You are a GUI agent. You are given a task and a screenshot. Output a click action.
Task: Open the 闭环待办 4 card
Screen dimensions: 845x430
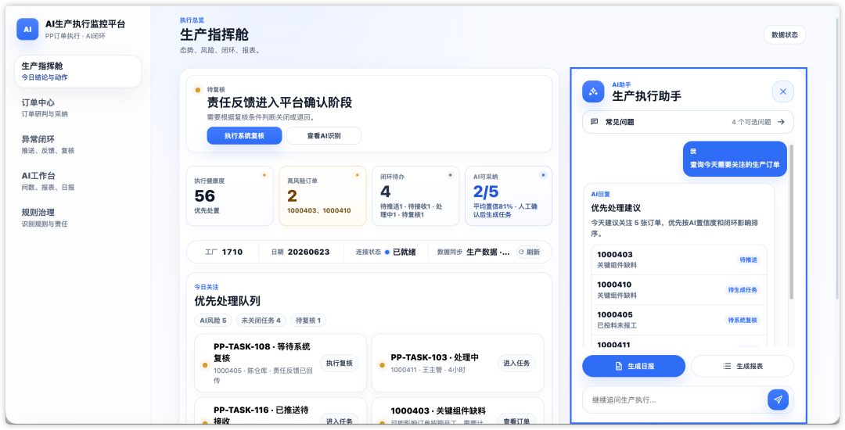[415, 196]
